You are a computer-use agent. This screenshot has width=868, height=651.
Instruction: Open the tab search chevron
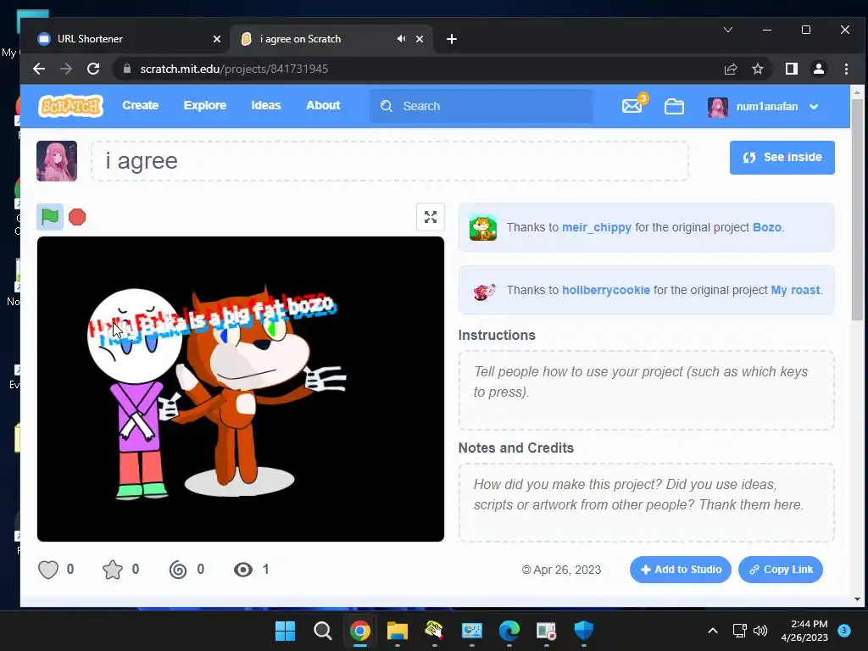728,30
